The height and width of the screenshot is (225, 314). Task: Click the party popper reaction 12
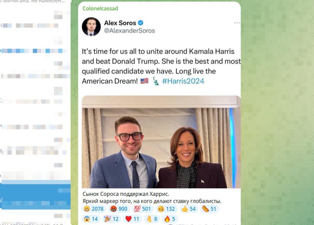(112, 219)
